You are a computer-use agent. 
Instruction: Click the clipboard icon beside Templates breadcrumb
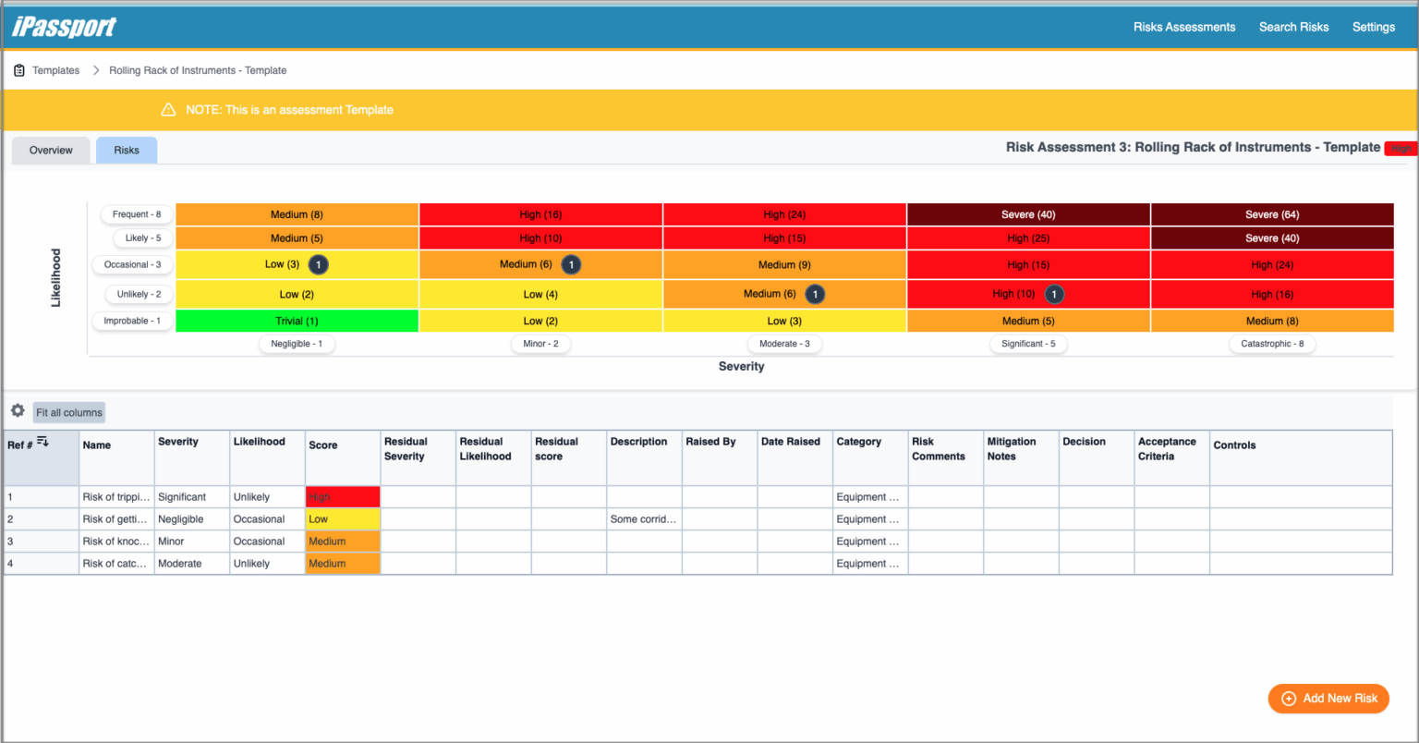click(x=18, y=69)
